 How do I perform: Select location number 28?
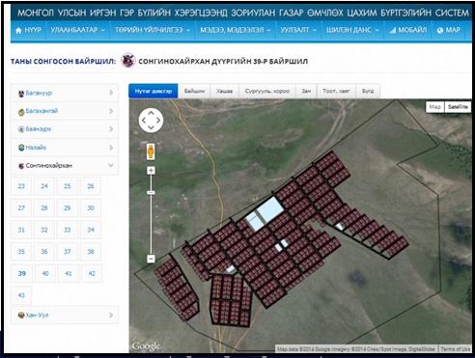[44, 208]
